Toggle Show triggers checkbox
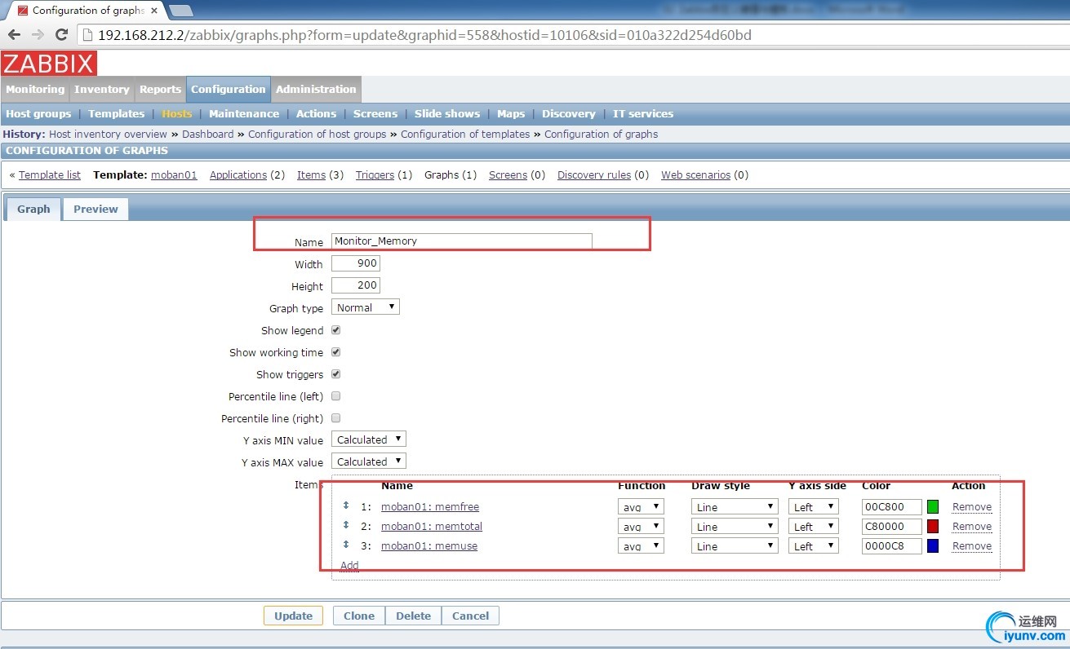Image resolution: width=1070 pixels, height=649 pixels. tap(335, 374)
